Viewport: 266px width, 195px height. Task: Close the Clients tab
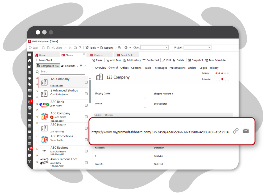(84, 54)
